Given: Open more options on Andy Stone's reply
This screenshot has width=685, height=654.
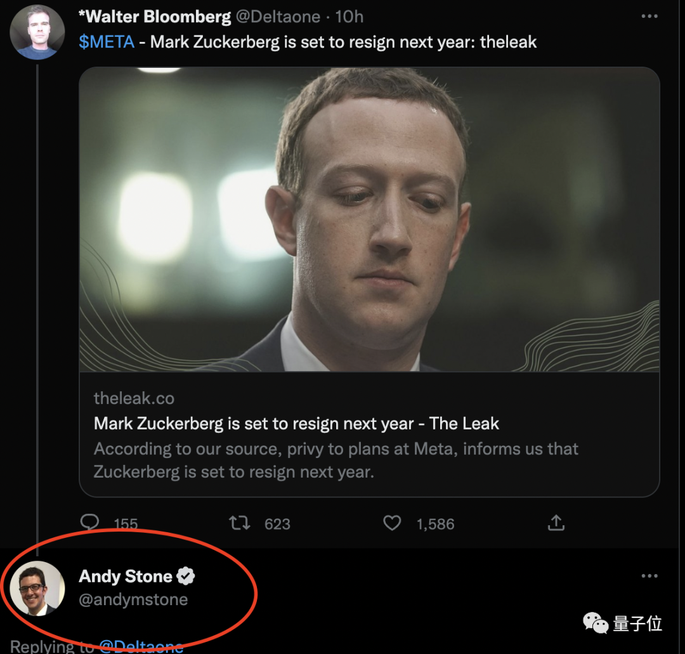Looking at the screenshot, I should click(649, 576).
